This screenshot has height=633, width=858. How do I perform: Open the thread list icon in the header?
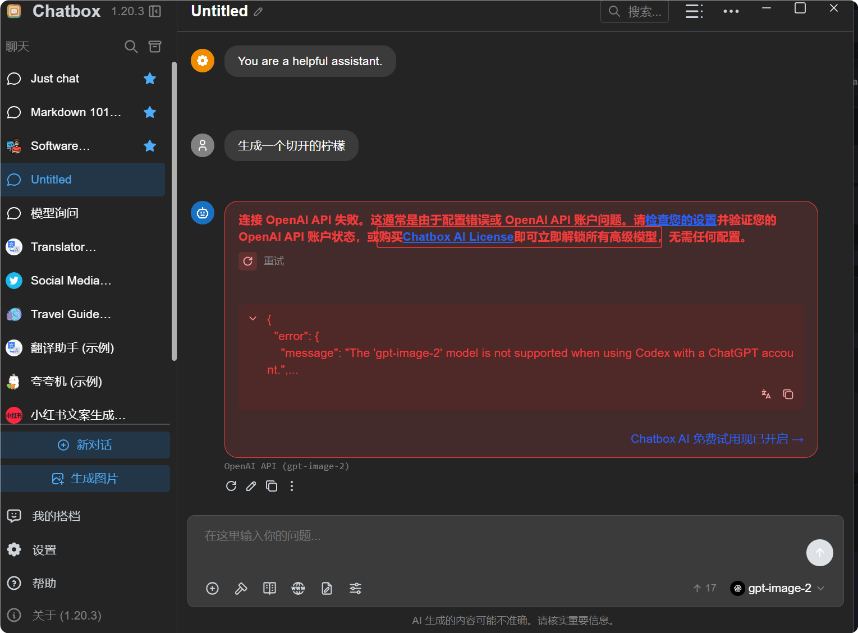pos(694,11)
